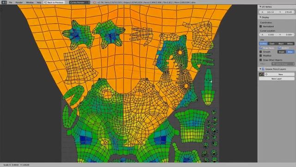Click the Cursor Location label

point(267,31)
